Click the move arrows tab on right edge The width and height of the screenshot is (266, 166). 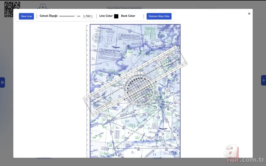[x=263, y=80]
